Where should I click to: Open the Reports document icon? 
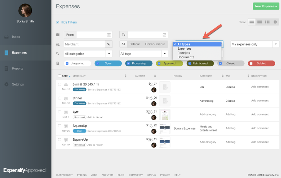pyautogui.click(x=7, y=69)
